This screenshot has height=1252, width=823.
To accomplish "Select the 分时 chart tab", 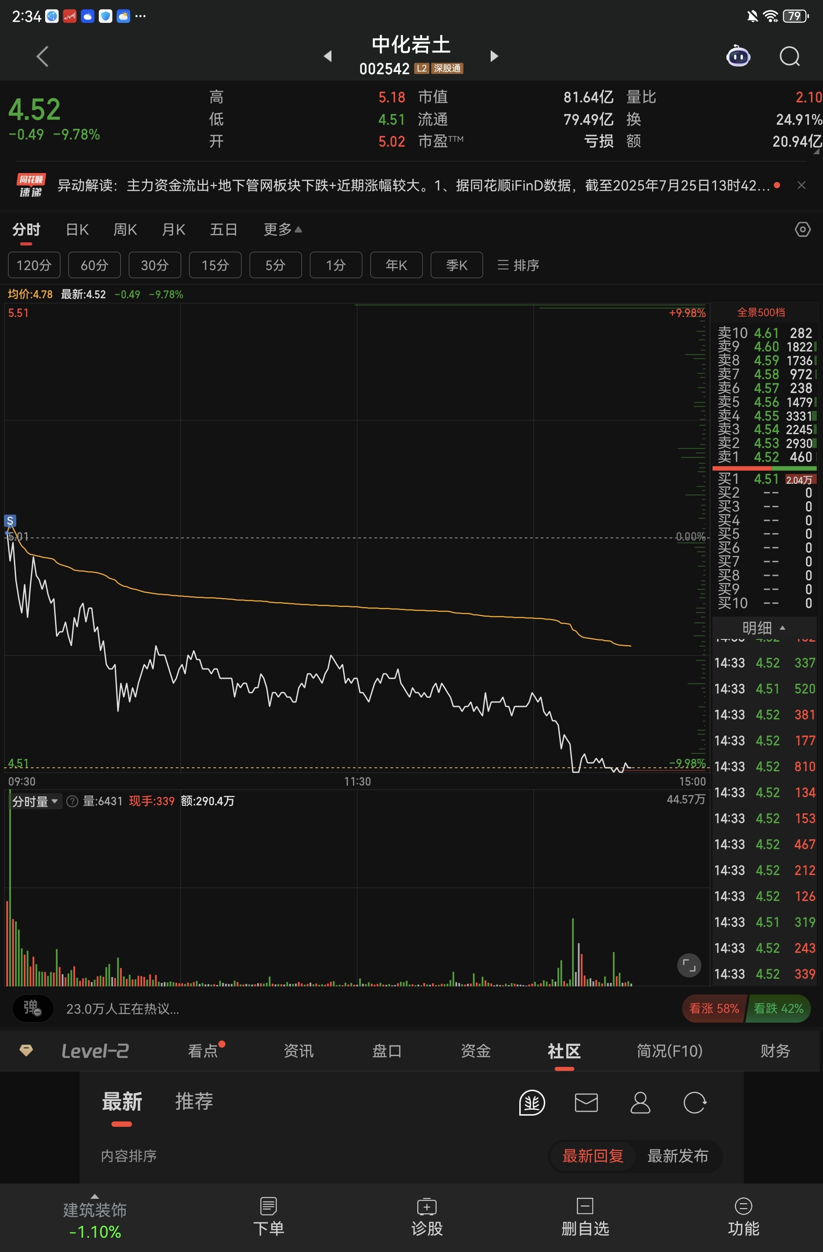I will click(26, 229).
